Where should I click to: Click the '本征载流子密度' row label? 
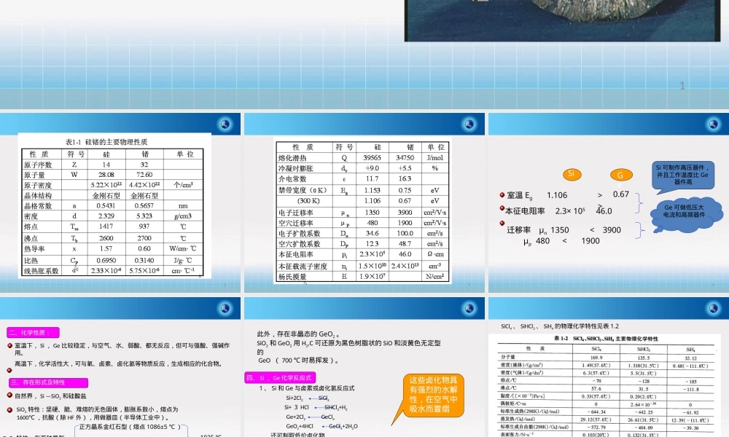click(303, 266)
